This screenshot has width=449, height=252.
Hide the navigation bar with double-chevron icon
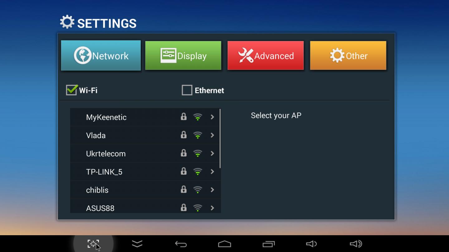(x=137, y=244)
